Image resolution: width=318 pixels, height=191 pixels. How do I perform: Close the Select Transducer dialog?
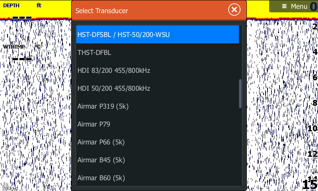[x=234, y=10]
